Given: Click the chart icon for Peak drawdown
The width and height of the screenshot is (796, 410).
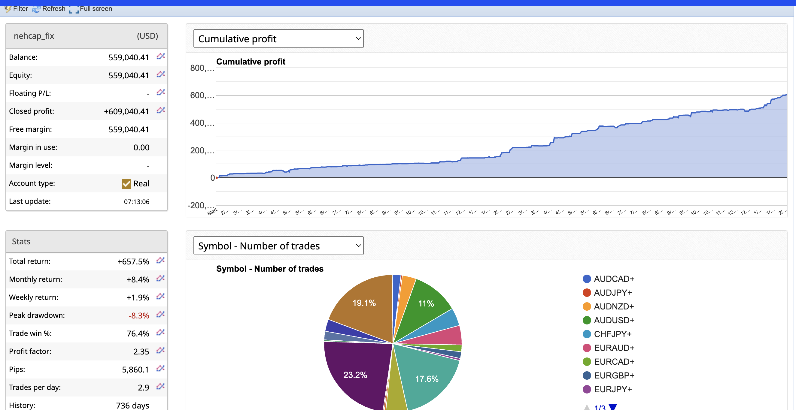Looking at the screenshot, I should point(160,314).
